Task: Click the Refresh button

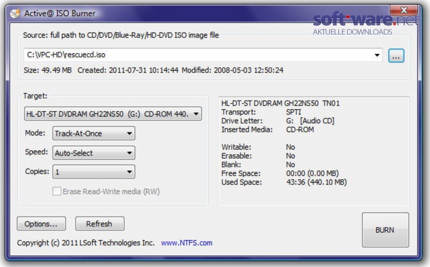Action: tap(100, 223)
